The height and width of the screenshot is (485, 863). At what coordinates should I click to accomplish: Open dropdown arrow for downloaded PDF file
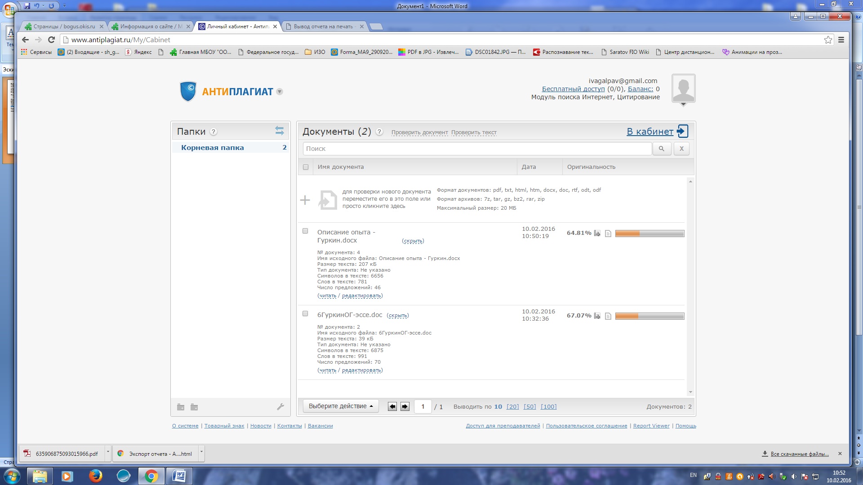108,453
